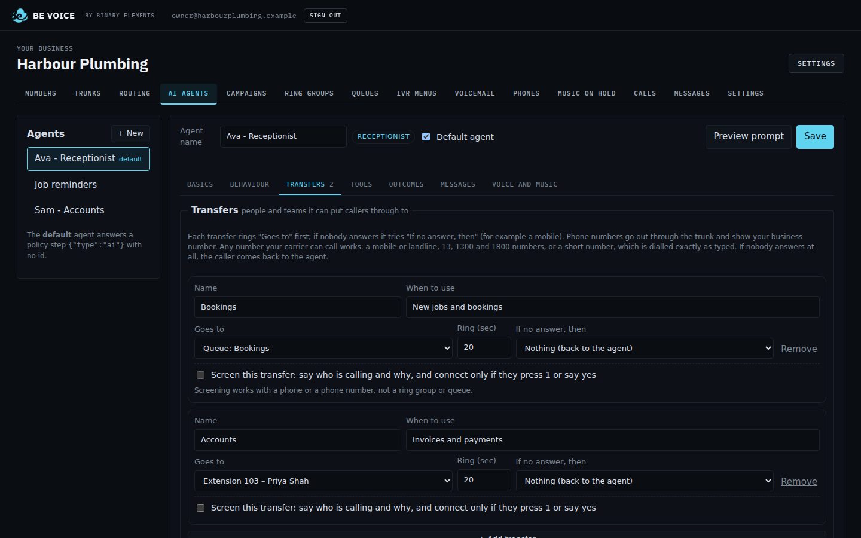Open the IVR Menus tab

[x=417, y=94]
